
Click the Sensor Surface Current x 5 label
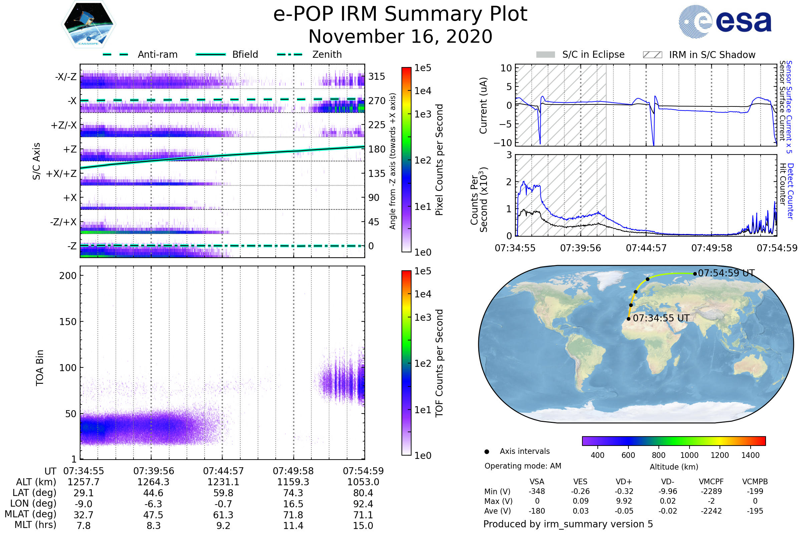point(789,107)
